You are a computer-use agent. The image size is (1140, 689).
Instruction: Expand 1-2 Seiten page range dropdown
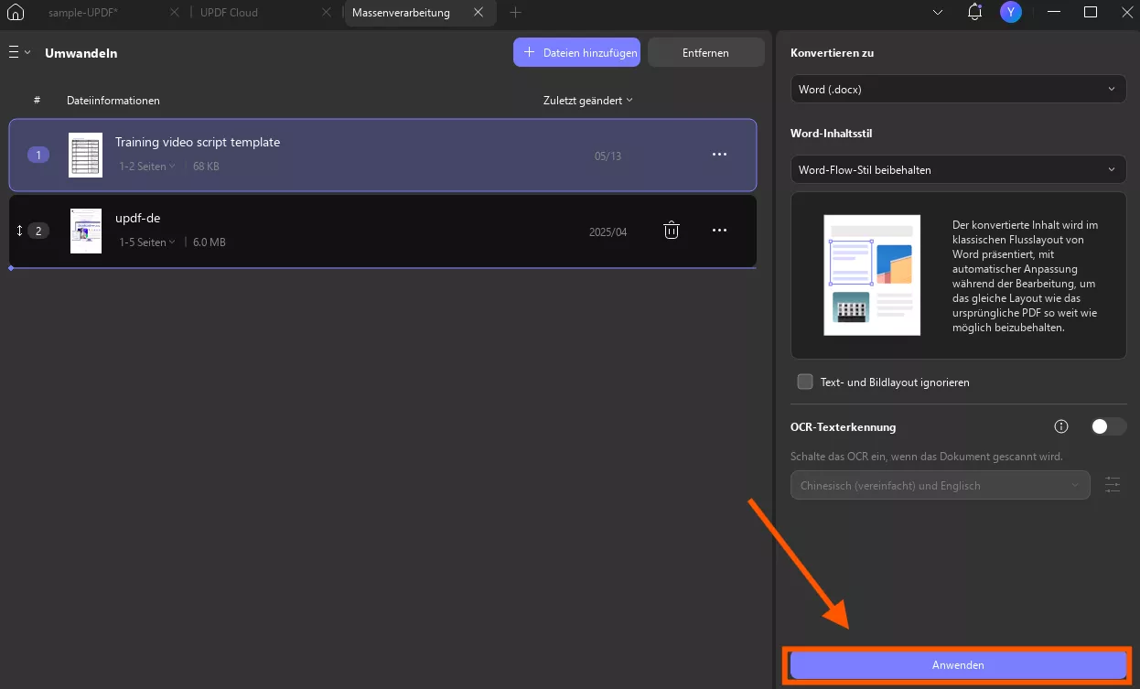coord(147,167)
